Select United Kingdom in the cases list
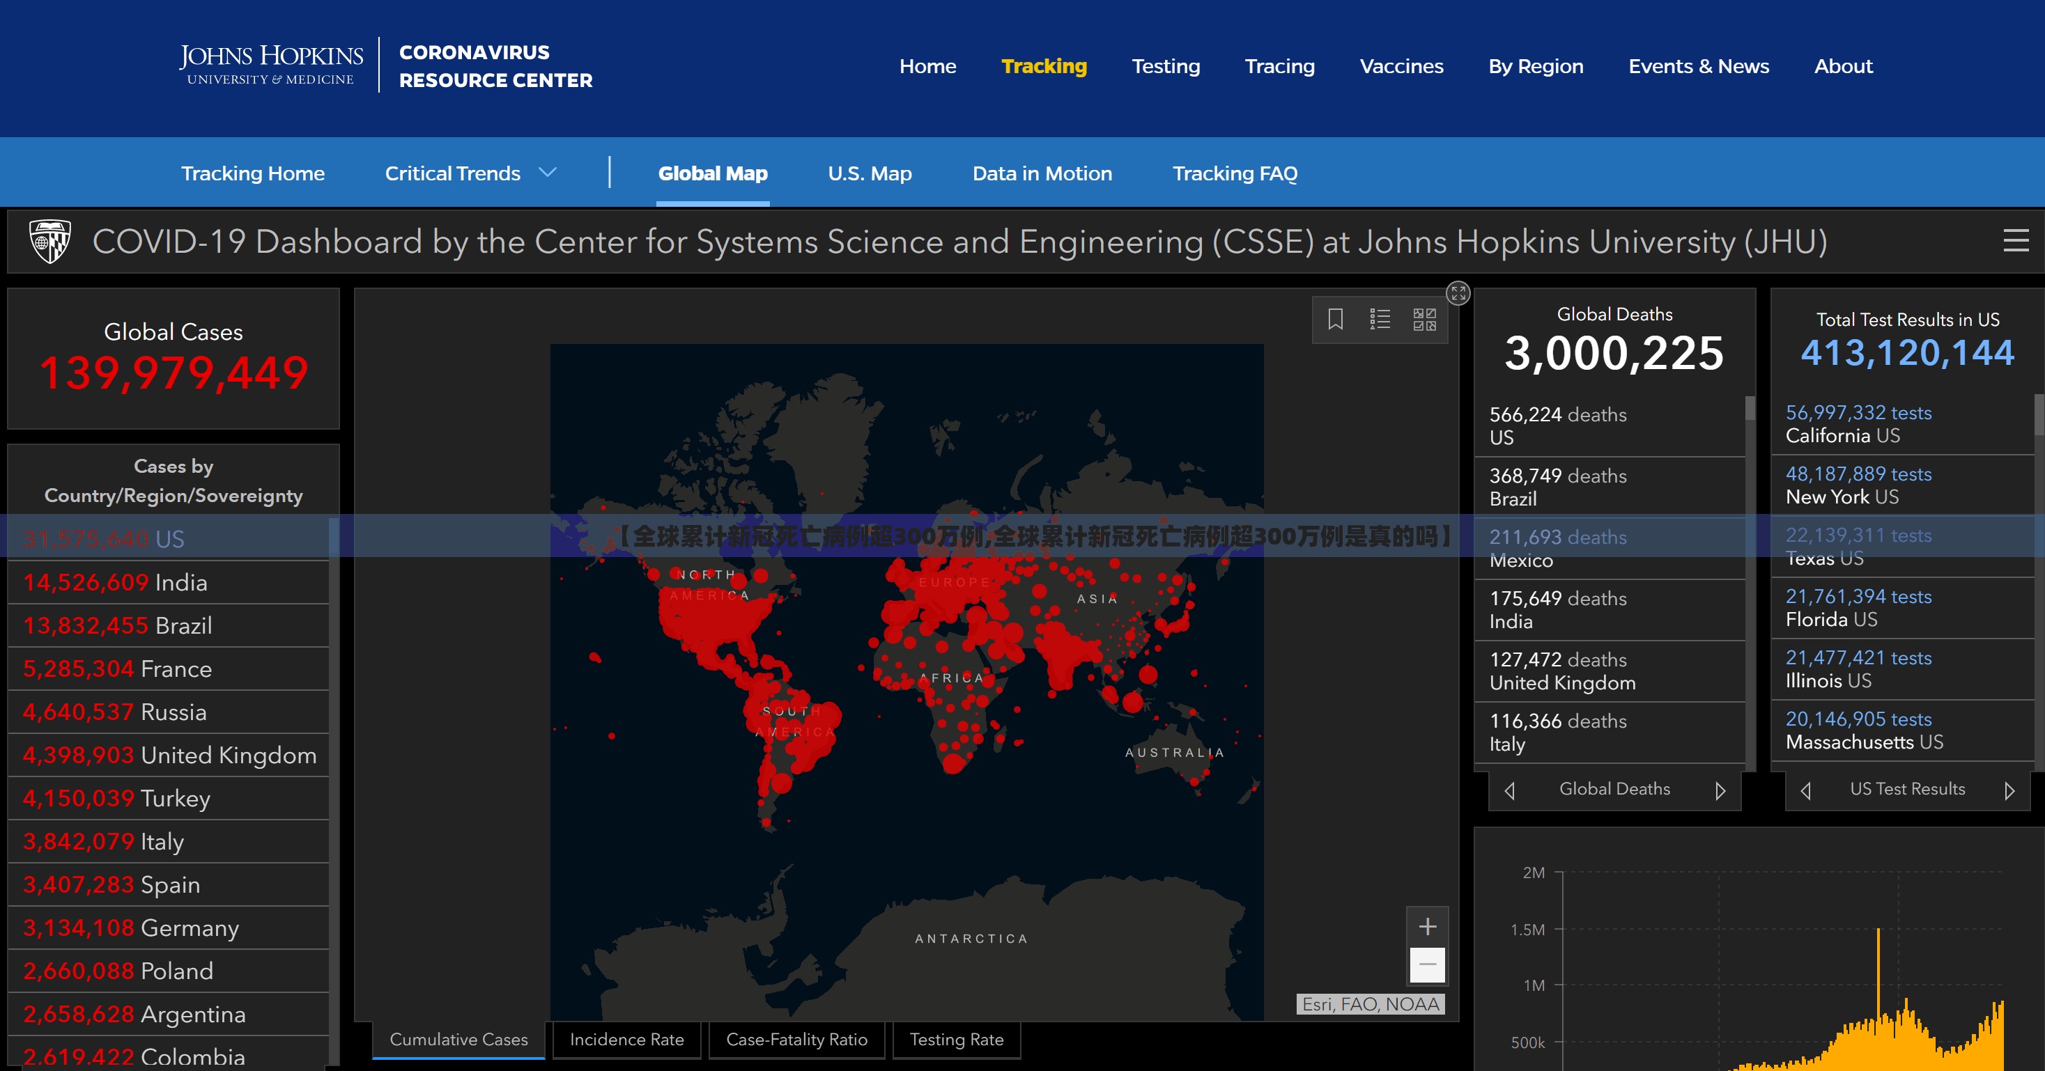This screenshot has width=2045, height=1071. pyautogui.click(x=169, y=756)
